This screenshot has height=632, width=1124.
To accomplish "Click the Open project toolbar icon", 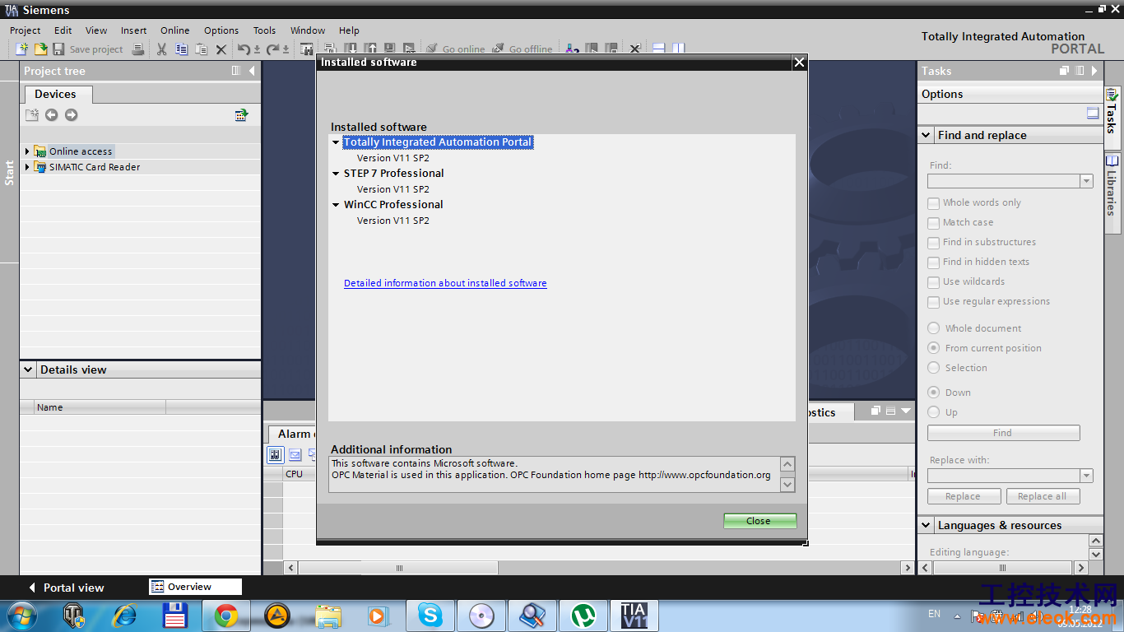I will pos(40,49).
